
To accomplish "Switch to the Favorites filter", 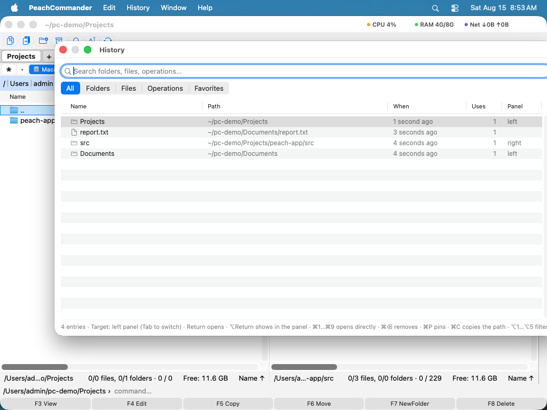I will (x=209, y=88).
